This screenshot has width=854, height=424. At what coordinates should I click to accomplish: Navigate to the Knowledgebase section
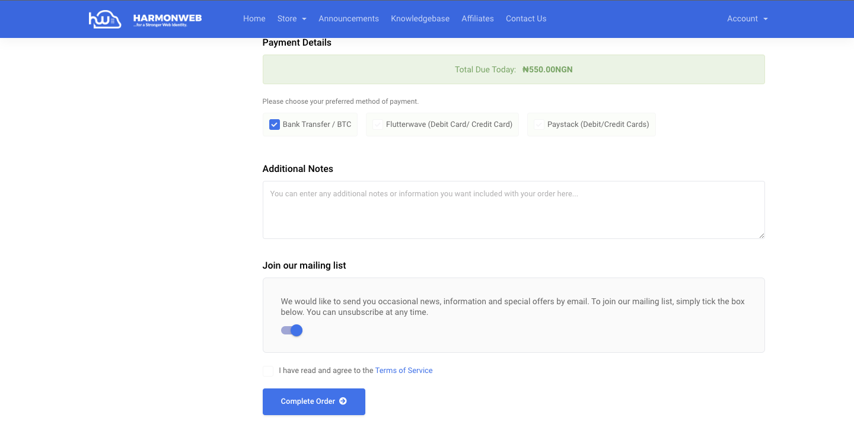click(420, 18)
